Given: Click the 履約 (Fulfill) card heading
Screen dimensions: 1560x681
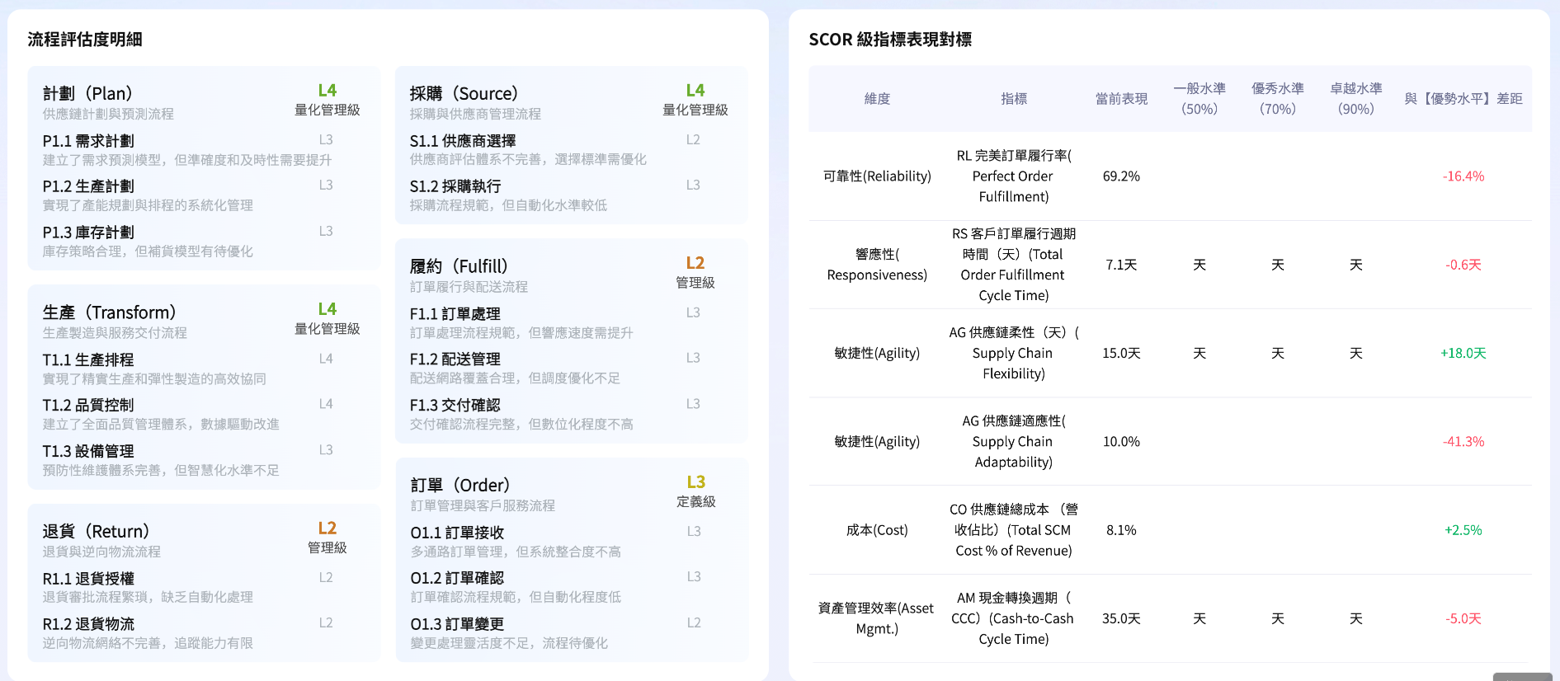Looking at the screenshot, I should coord(459,266).
